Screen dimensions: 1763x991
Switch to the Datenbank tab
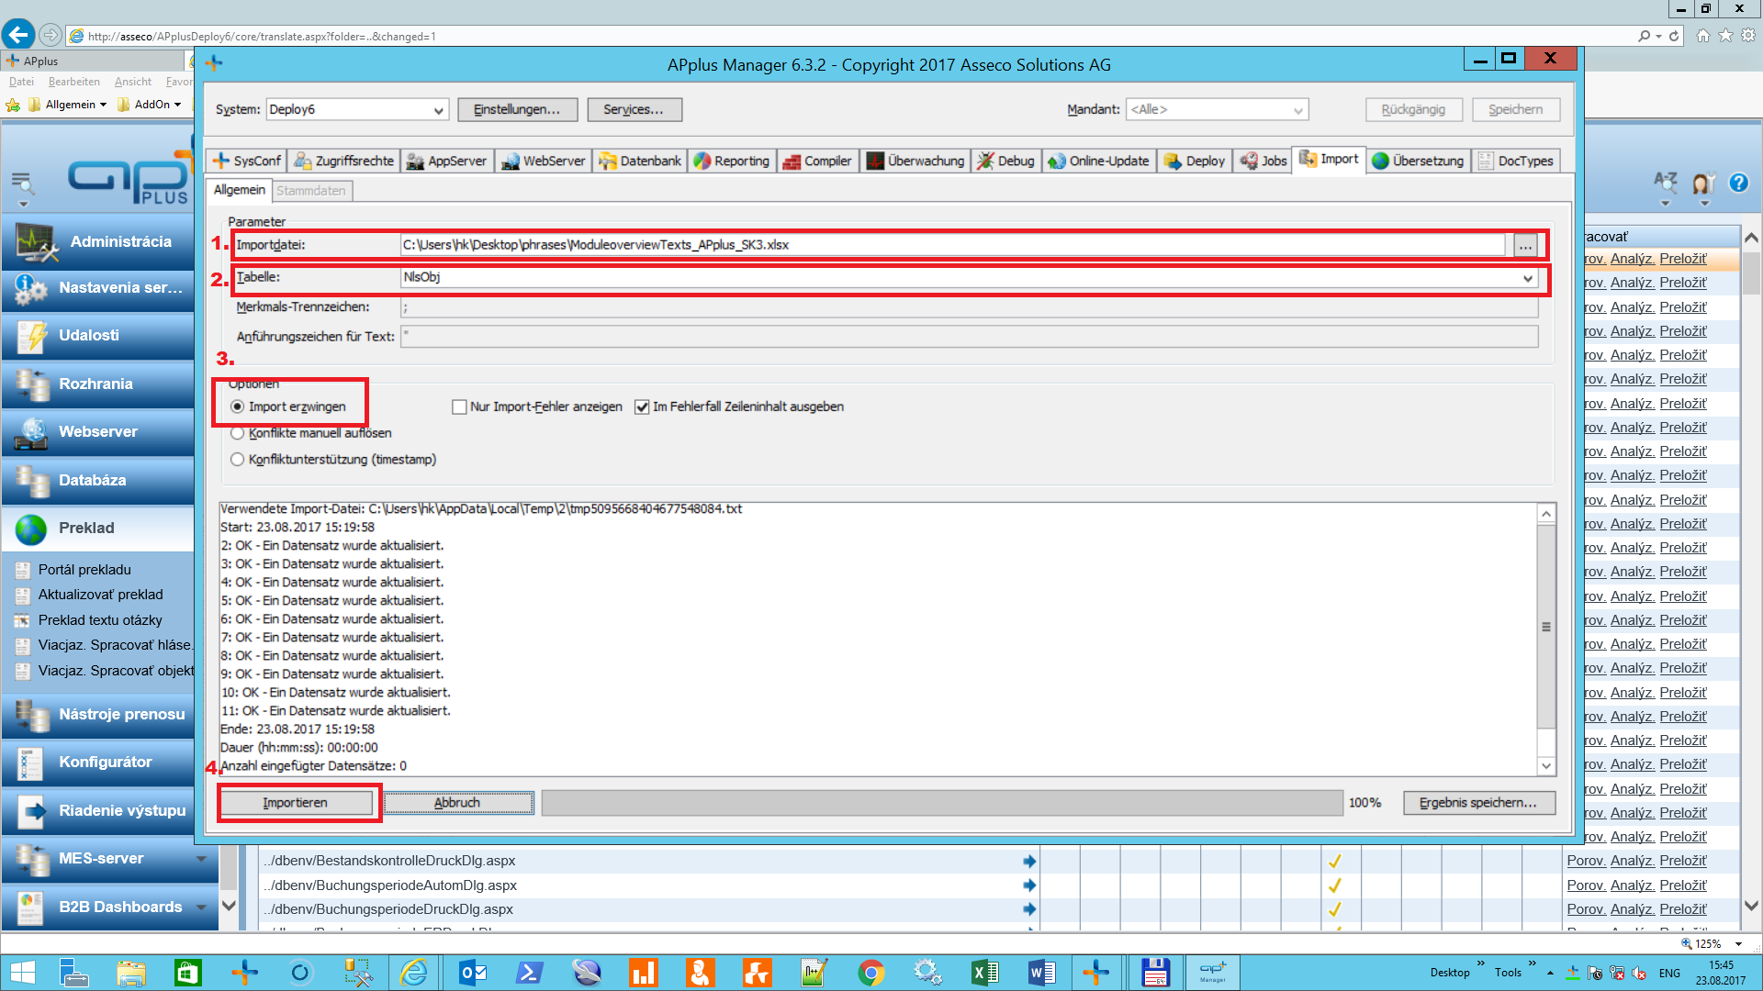click(640, 161)
